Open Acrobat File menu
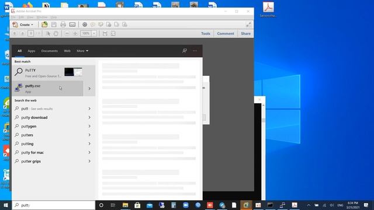The width and height of the screenshot is (374, 210). 13,17
